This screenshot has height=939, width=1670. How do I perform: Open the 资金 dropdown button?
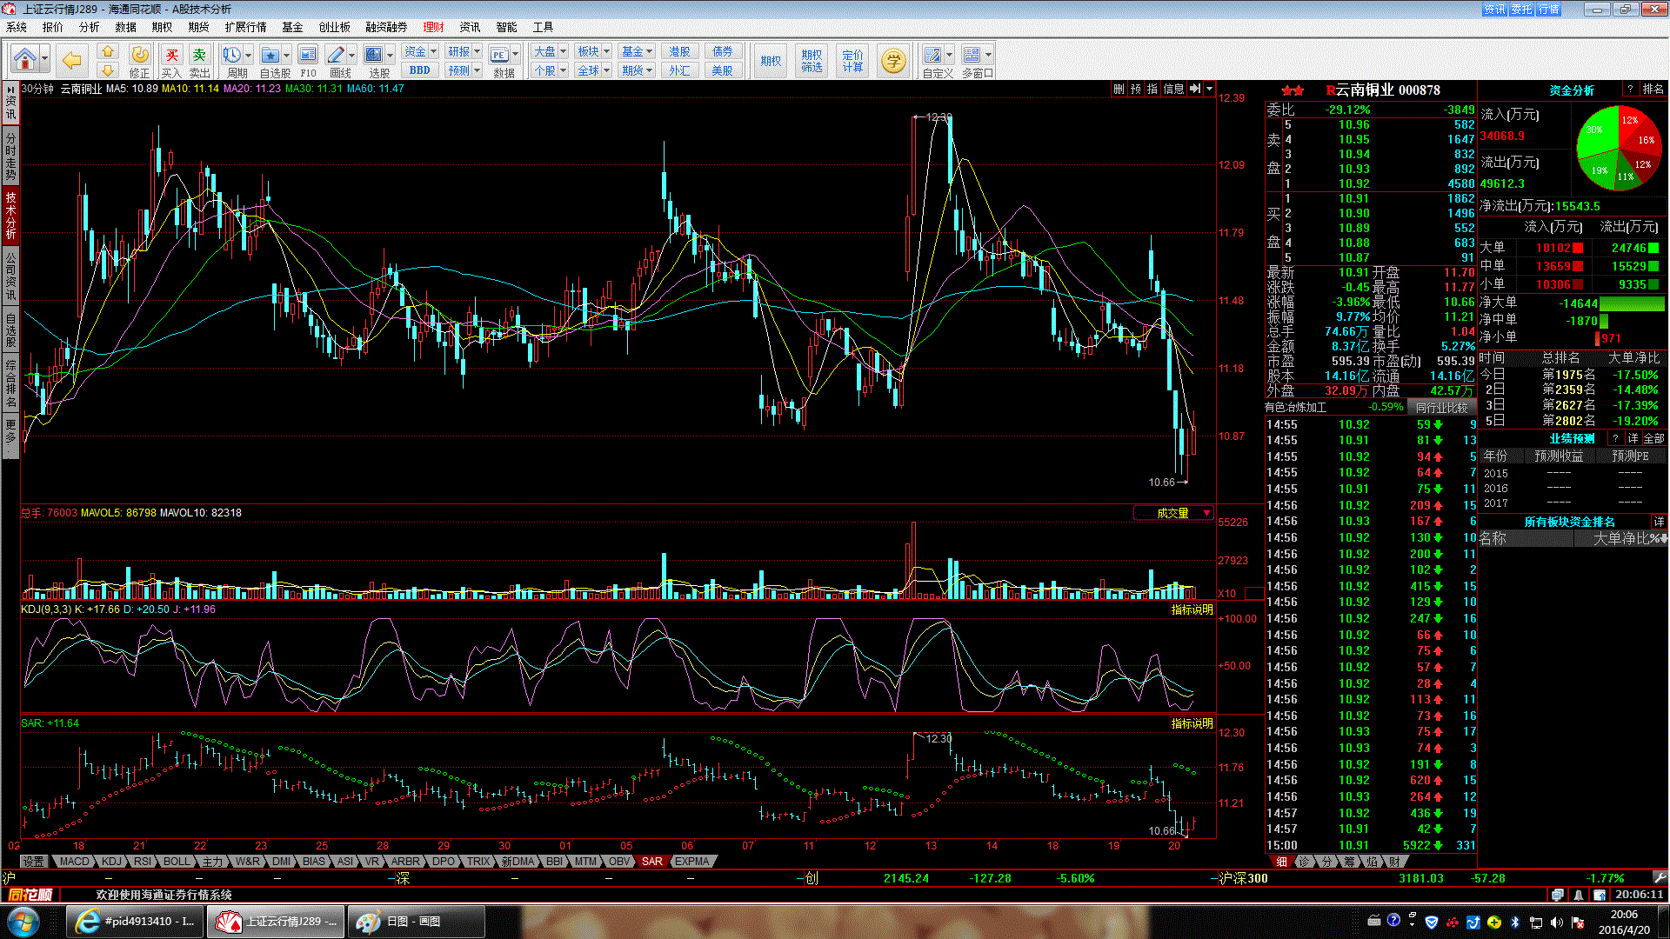click(x=420, y=51)
